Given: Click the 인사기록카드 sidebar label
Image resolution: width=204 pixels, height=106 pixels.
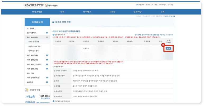Looking at the screenshot, I should point(32,33).
